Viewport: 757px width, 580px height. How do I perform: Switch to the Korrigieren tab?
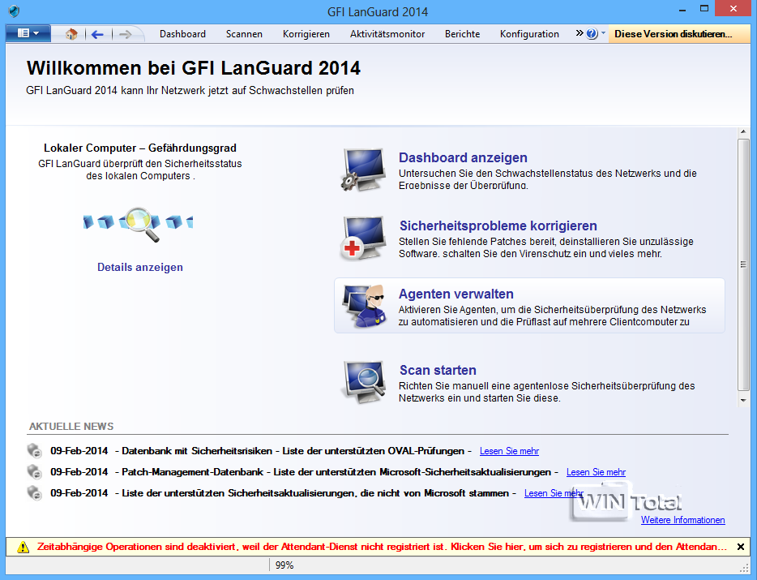pyautogui.click(x=306, y=34)
